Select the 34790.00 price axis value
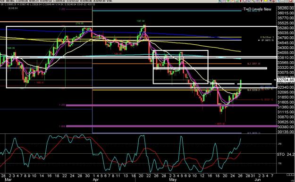This screenshot has height=182, width=295. click(x=286, y=38)
